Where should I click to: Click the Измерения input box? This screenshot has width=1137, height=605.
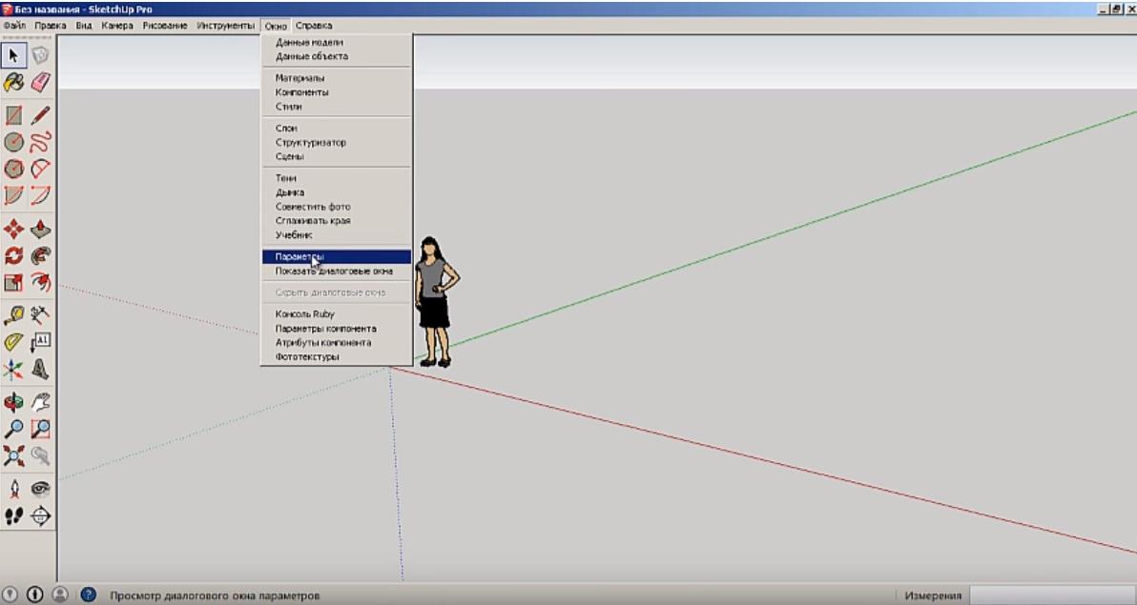pyautogui.click(x=1051, y=595)
